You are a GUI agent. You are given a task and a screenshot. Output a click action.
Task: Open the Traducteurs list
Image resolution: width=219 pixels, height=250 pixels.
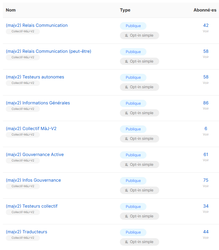(x=26, y=232)
